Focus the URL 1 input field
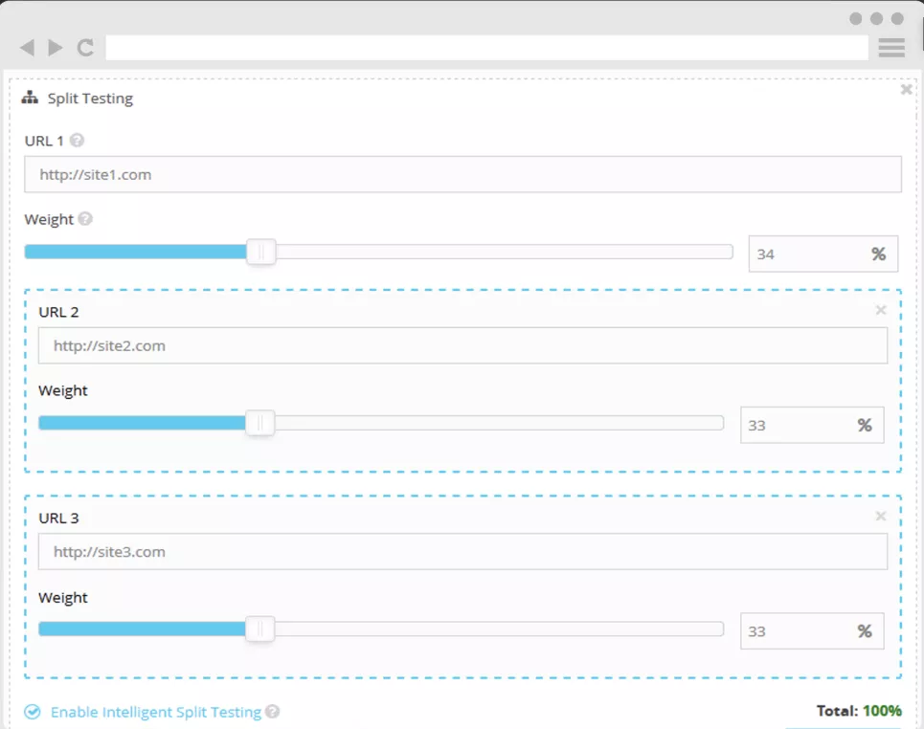This screenshot has height=729, width=924. (x=462, y=175)
